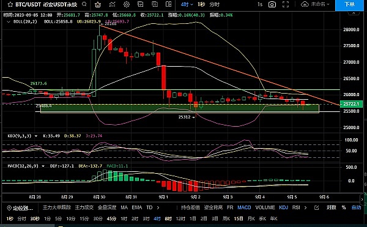Click the 28000.0 price axis label

[x=351, y=29]
